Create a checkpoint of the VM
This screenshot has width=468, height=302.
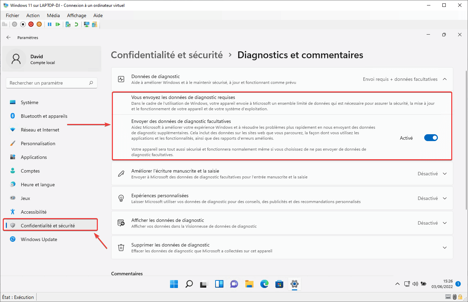[x=68, y=24]
